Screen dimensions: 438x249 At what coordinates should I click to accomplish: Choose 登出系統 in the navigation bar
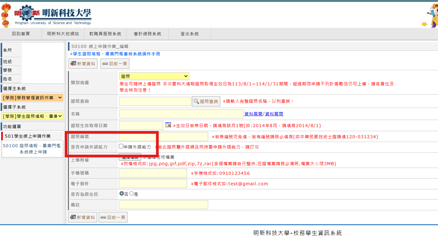pos(190,34)
